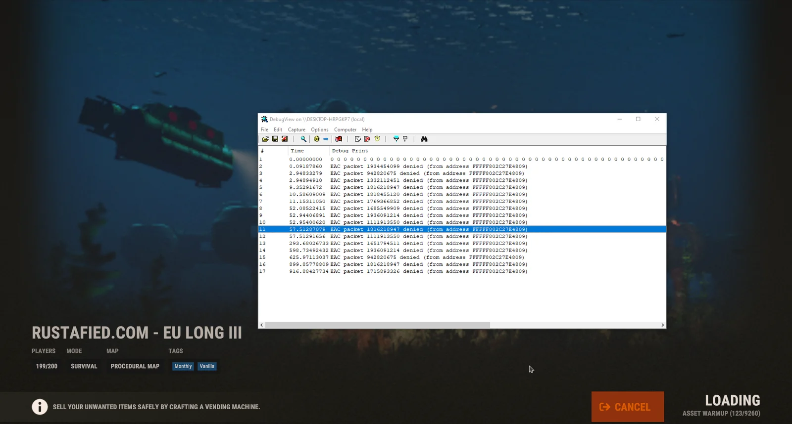Open the Help menu in DebugView
Image resolution: width=792 pixels, height=424 pixels.
pos(367,130)
